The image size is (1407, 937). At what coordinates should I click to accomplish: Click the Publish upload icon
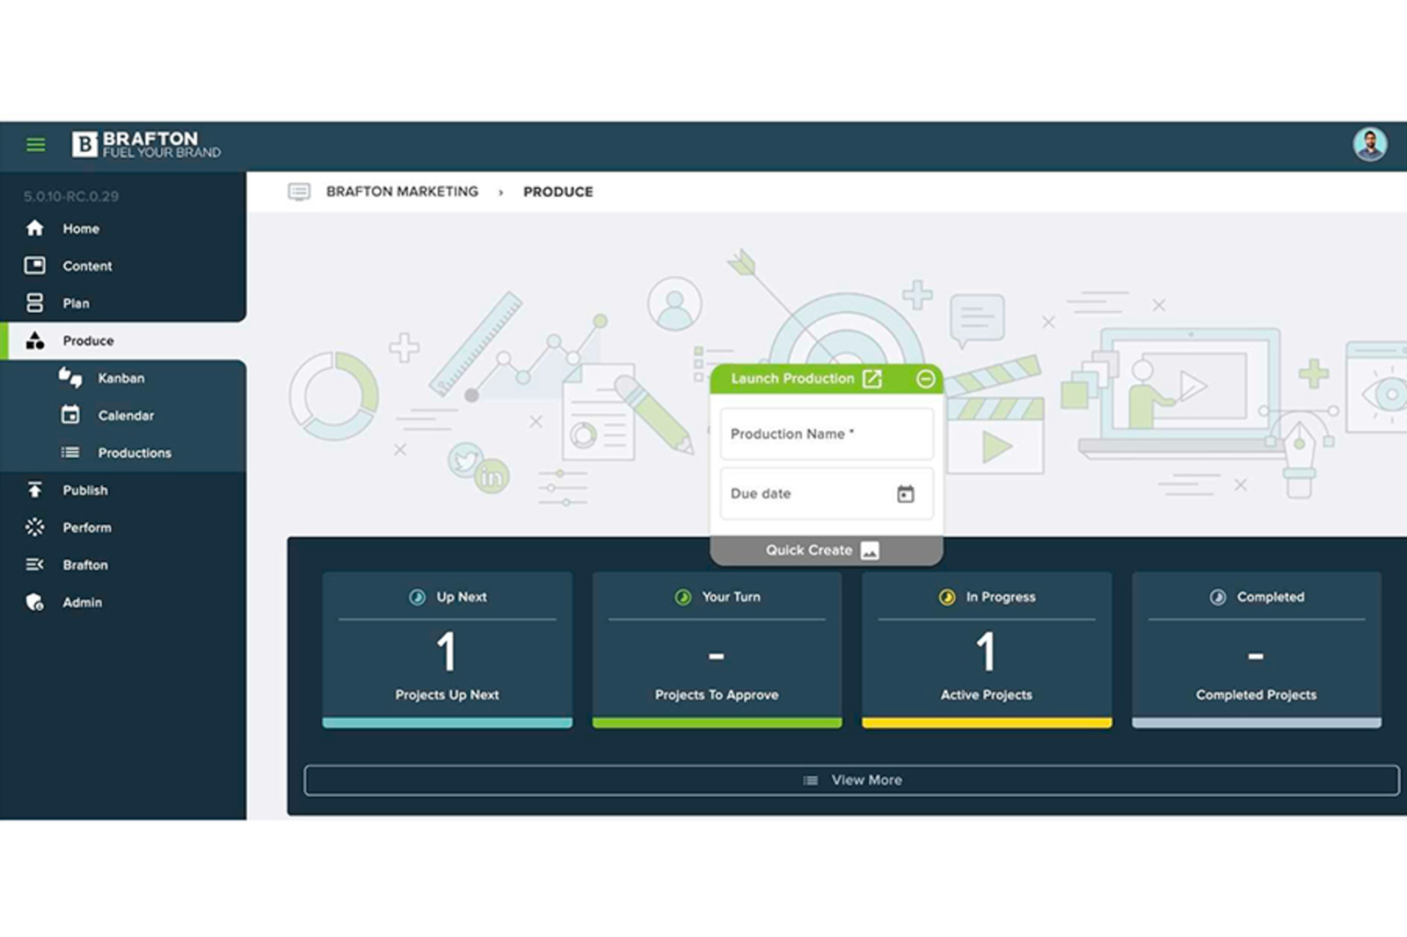click(35, 490)
